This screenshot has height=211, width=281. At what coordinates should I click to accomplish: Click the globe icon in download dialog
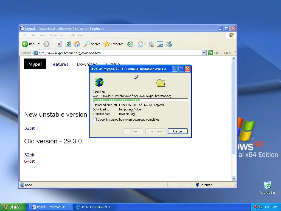pos(99,82)
